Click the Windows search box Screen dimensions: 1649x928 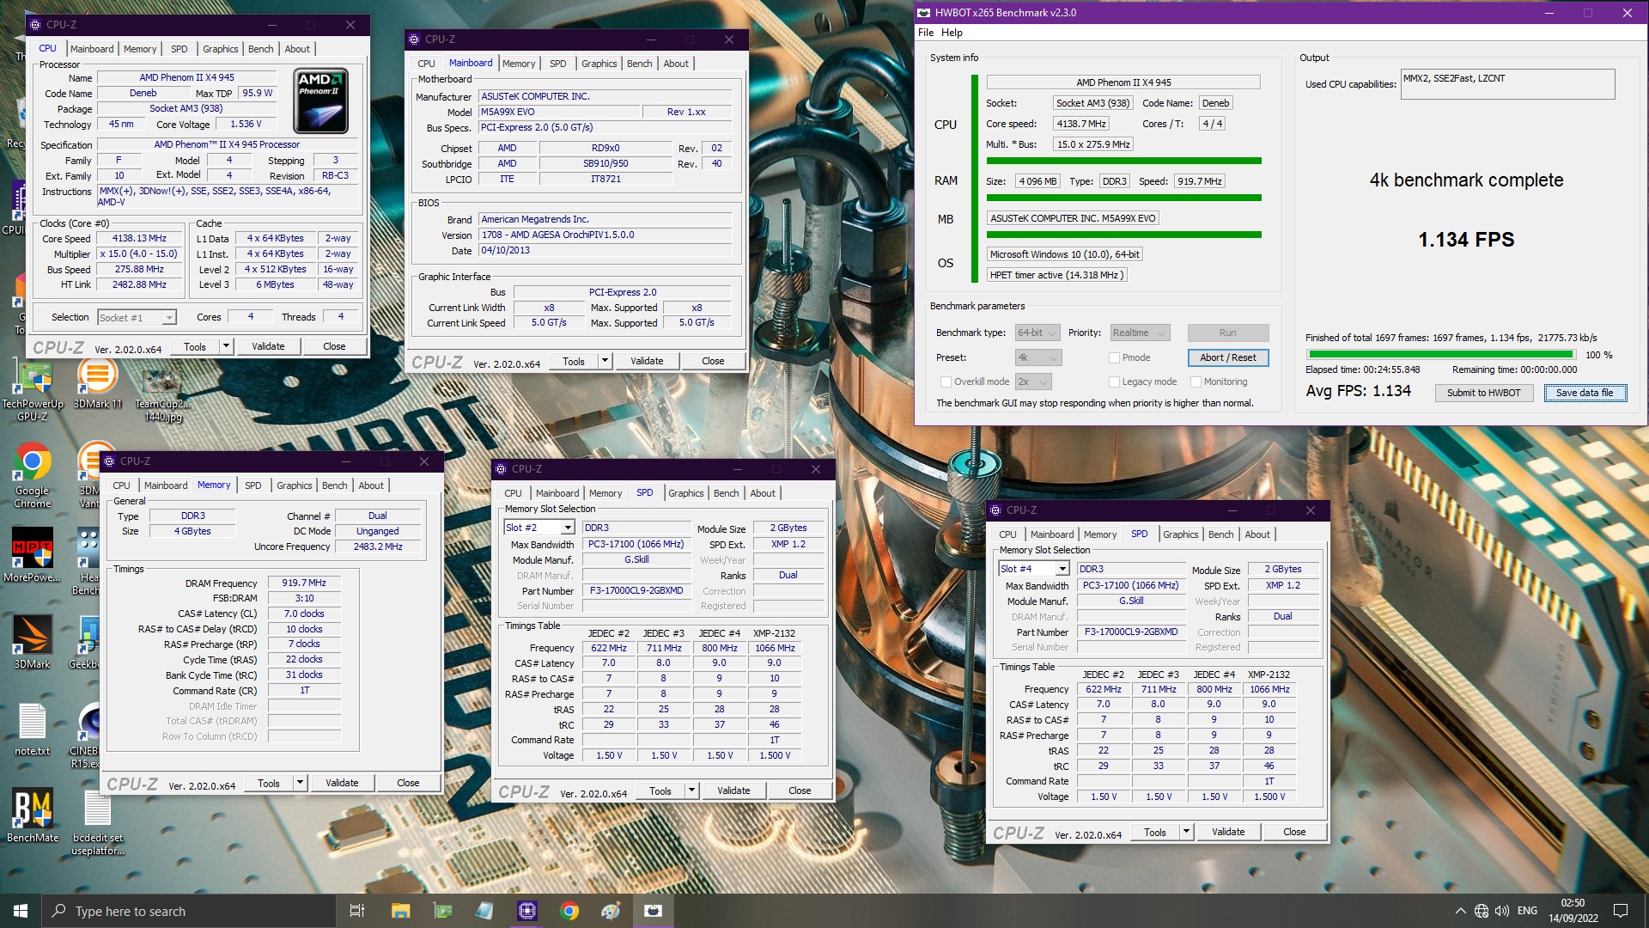[x=188, y=911]
